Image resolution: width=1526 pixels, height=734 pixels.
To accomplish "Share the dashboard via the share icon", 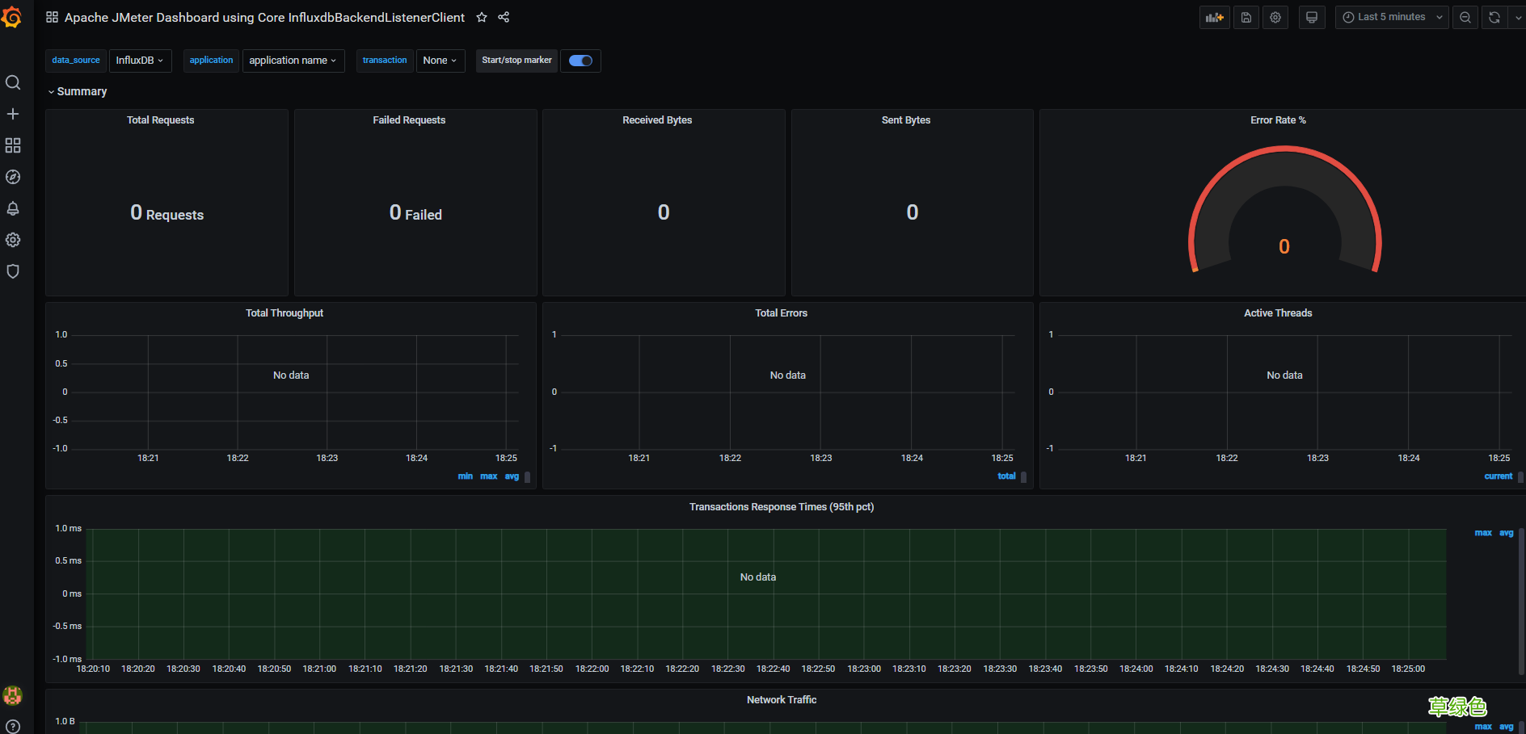I will pyautogui.click(x=504, y=17).
